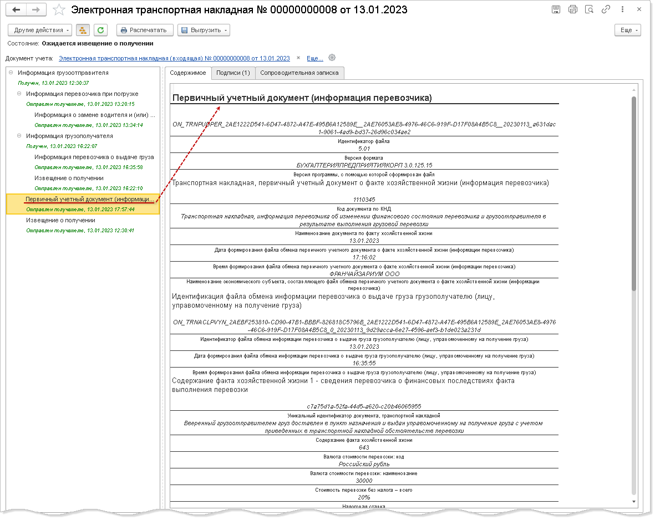
Task: Click the state text Ожидается извещение о получении
Action: tap(98, 43)
